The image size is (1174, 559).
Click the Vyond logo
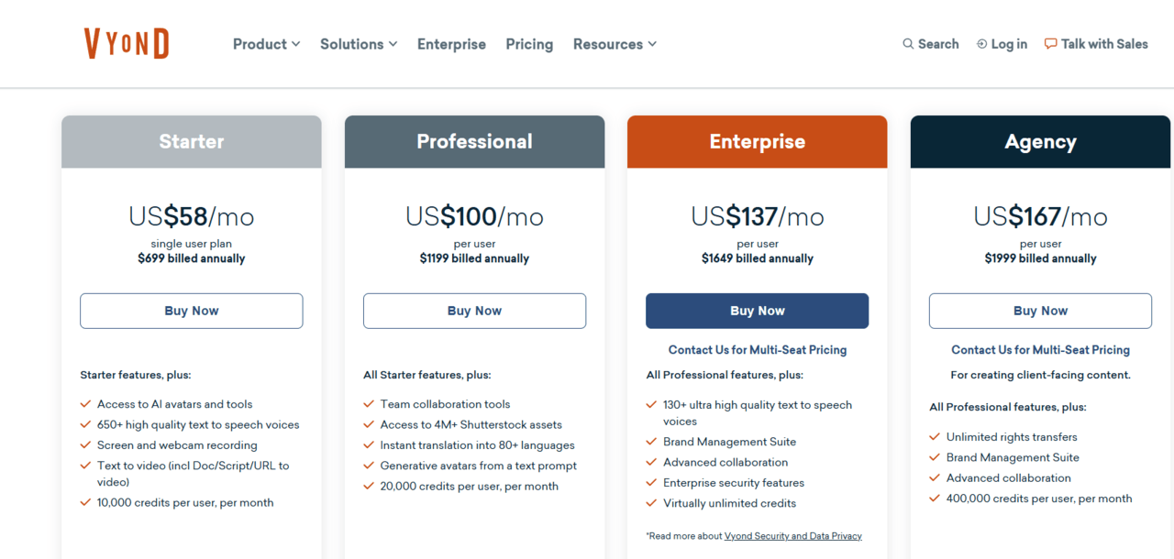click(127, 43)
